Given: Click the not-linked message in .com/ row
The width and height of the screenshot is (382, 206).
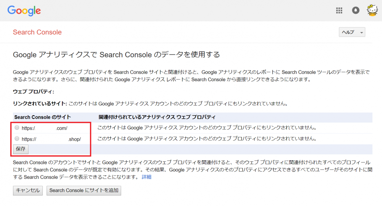Looking at the screenshot, I should click(207, 128).
